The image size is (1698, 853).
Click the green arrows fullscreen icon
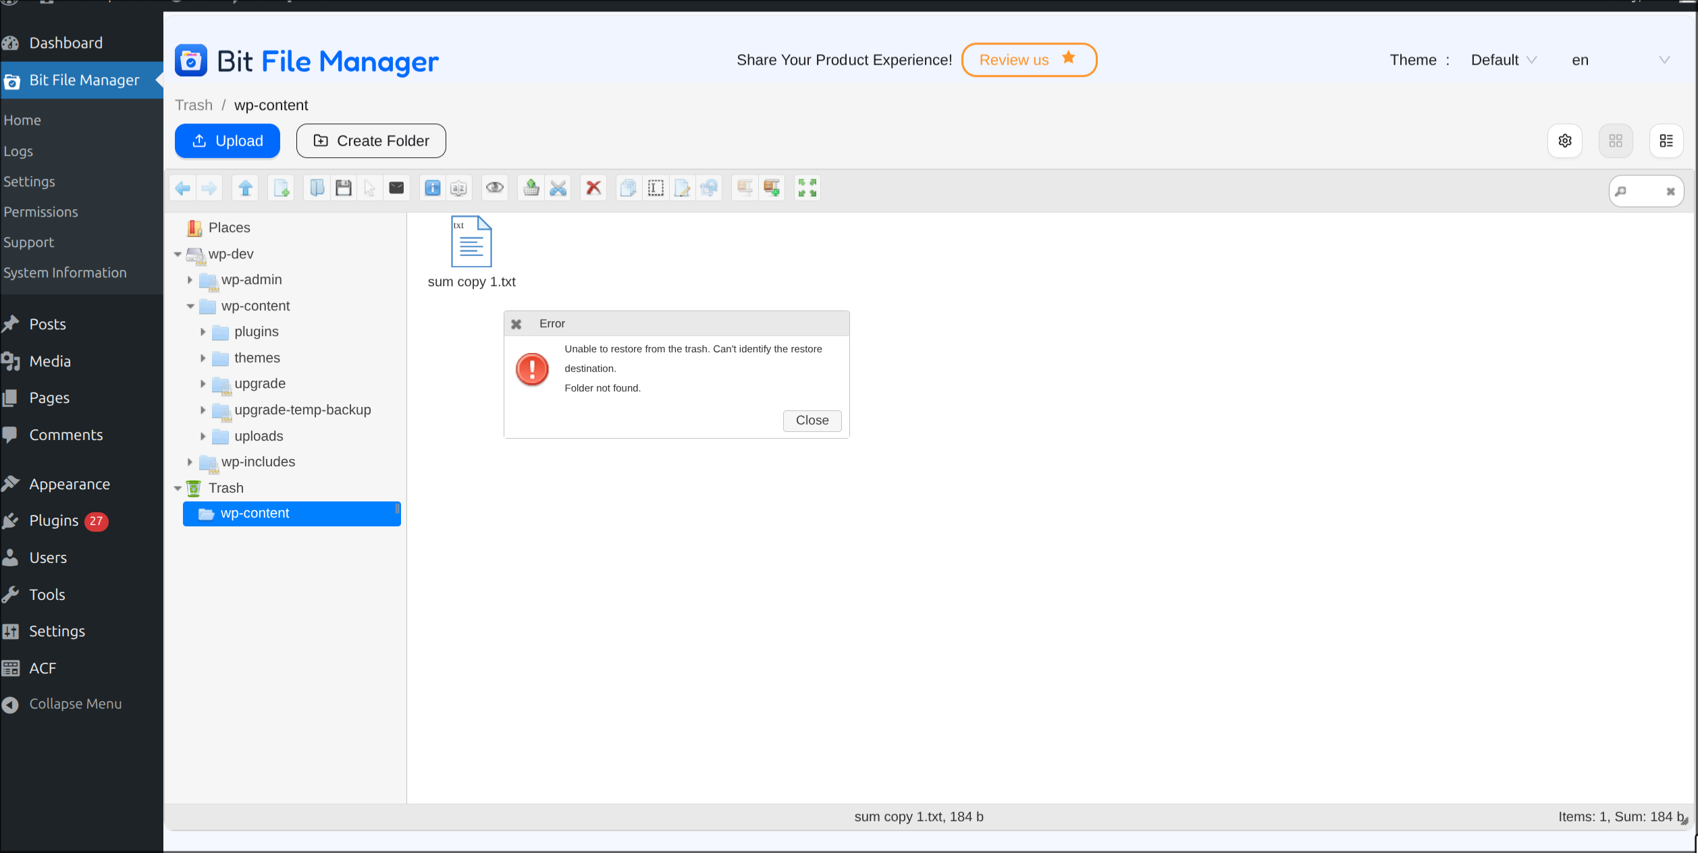pyautogui.click(x=807, y=188)
